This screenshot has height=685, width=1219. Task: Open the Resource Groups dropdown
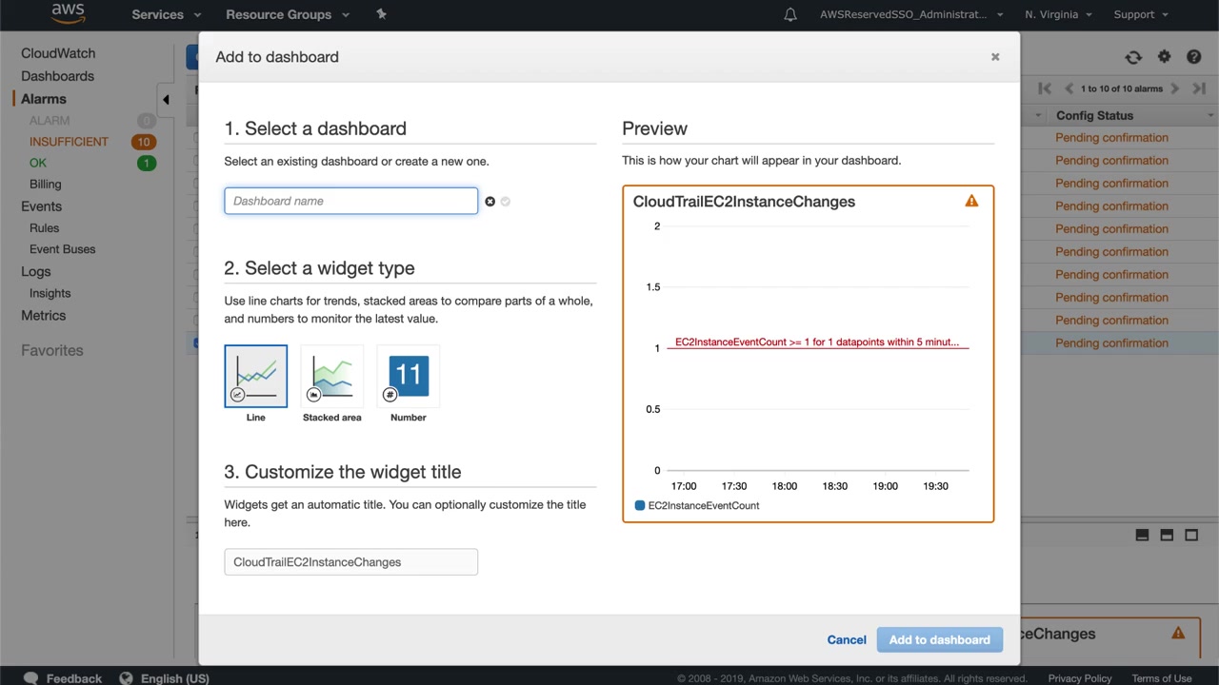point(288,14)
